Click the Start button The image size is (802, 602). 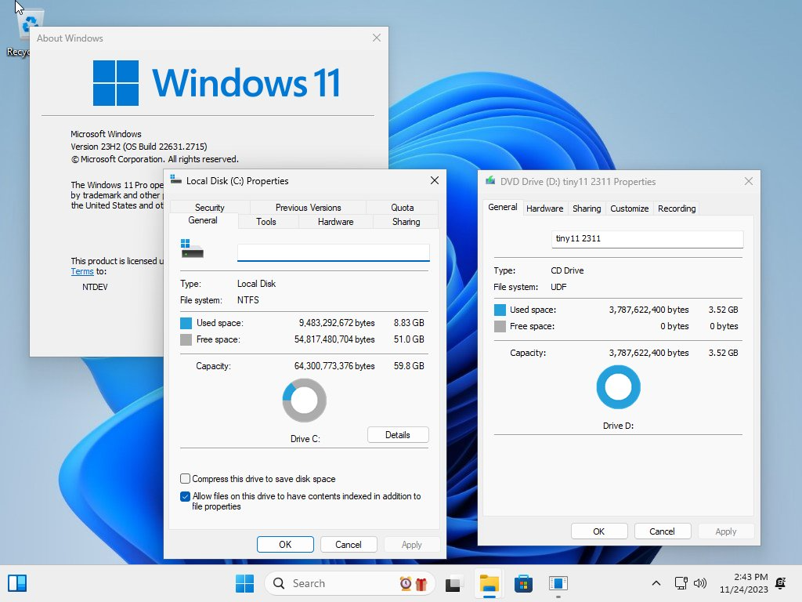(245, 583)
